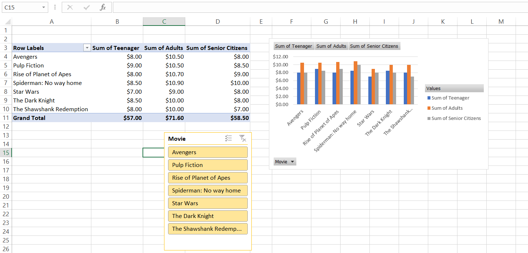The width and height of the screenshot is (528, 253).
Task: Click inside the formula bar input
Action: 318,7
